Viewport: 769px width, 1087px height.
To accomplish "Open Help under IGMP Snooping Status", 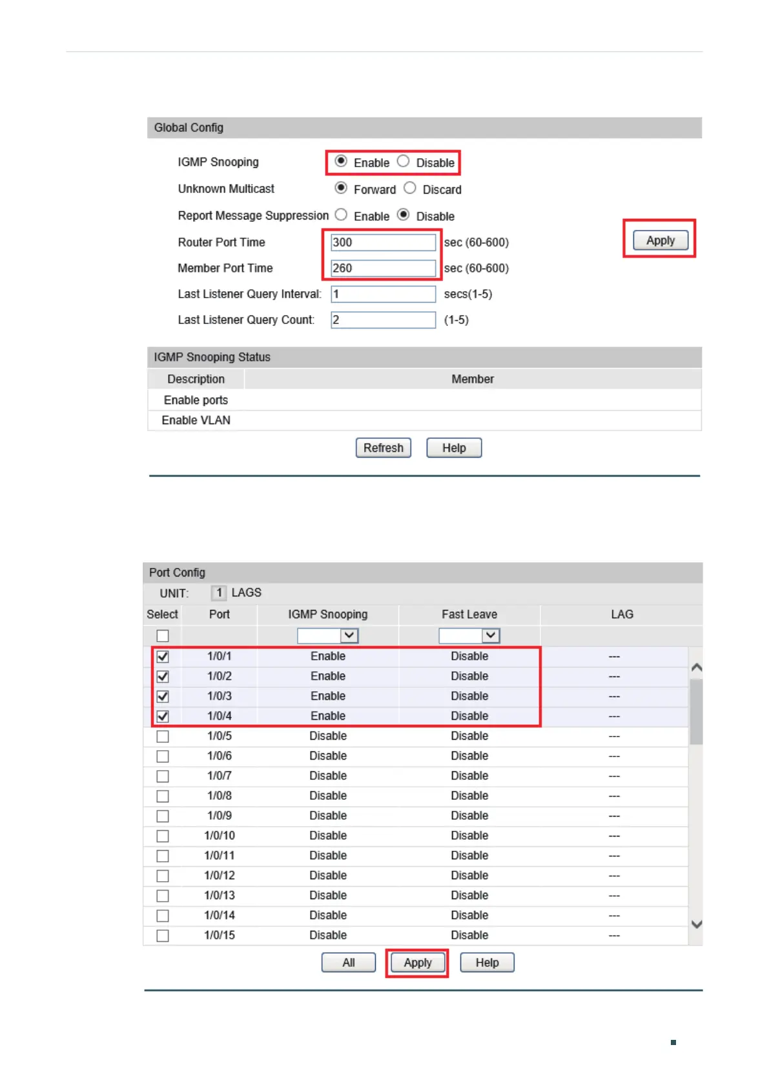I will click(454, 448).
